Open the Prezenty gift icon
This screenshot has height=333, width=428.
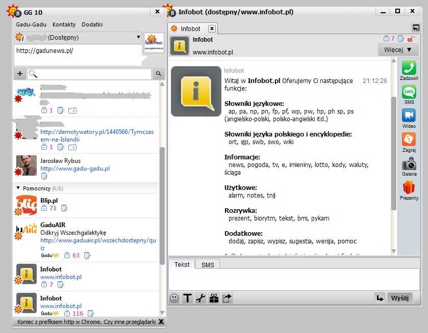[x=409, y=187]
